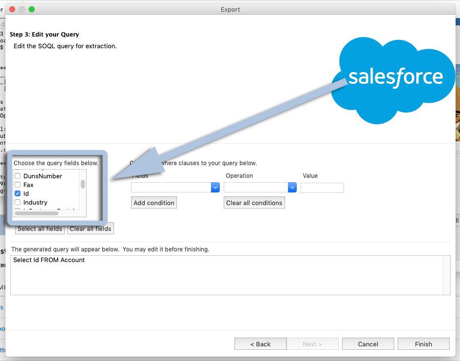Click the blue arrow icon on Operation dropdown
The image size is (460, 361).
(x=291, y=187)
